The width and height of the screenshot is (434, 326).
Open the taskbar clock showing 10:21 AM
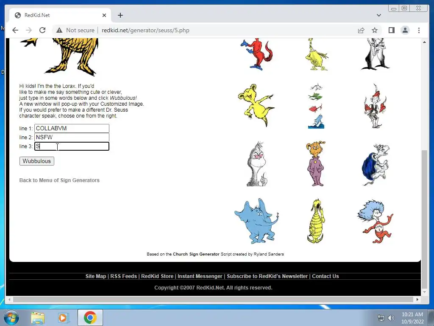[x=412, y=318]
